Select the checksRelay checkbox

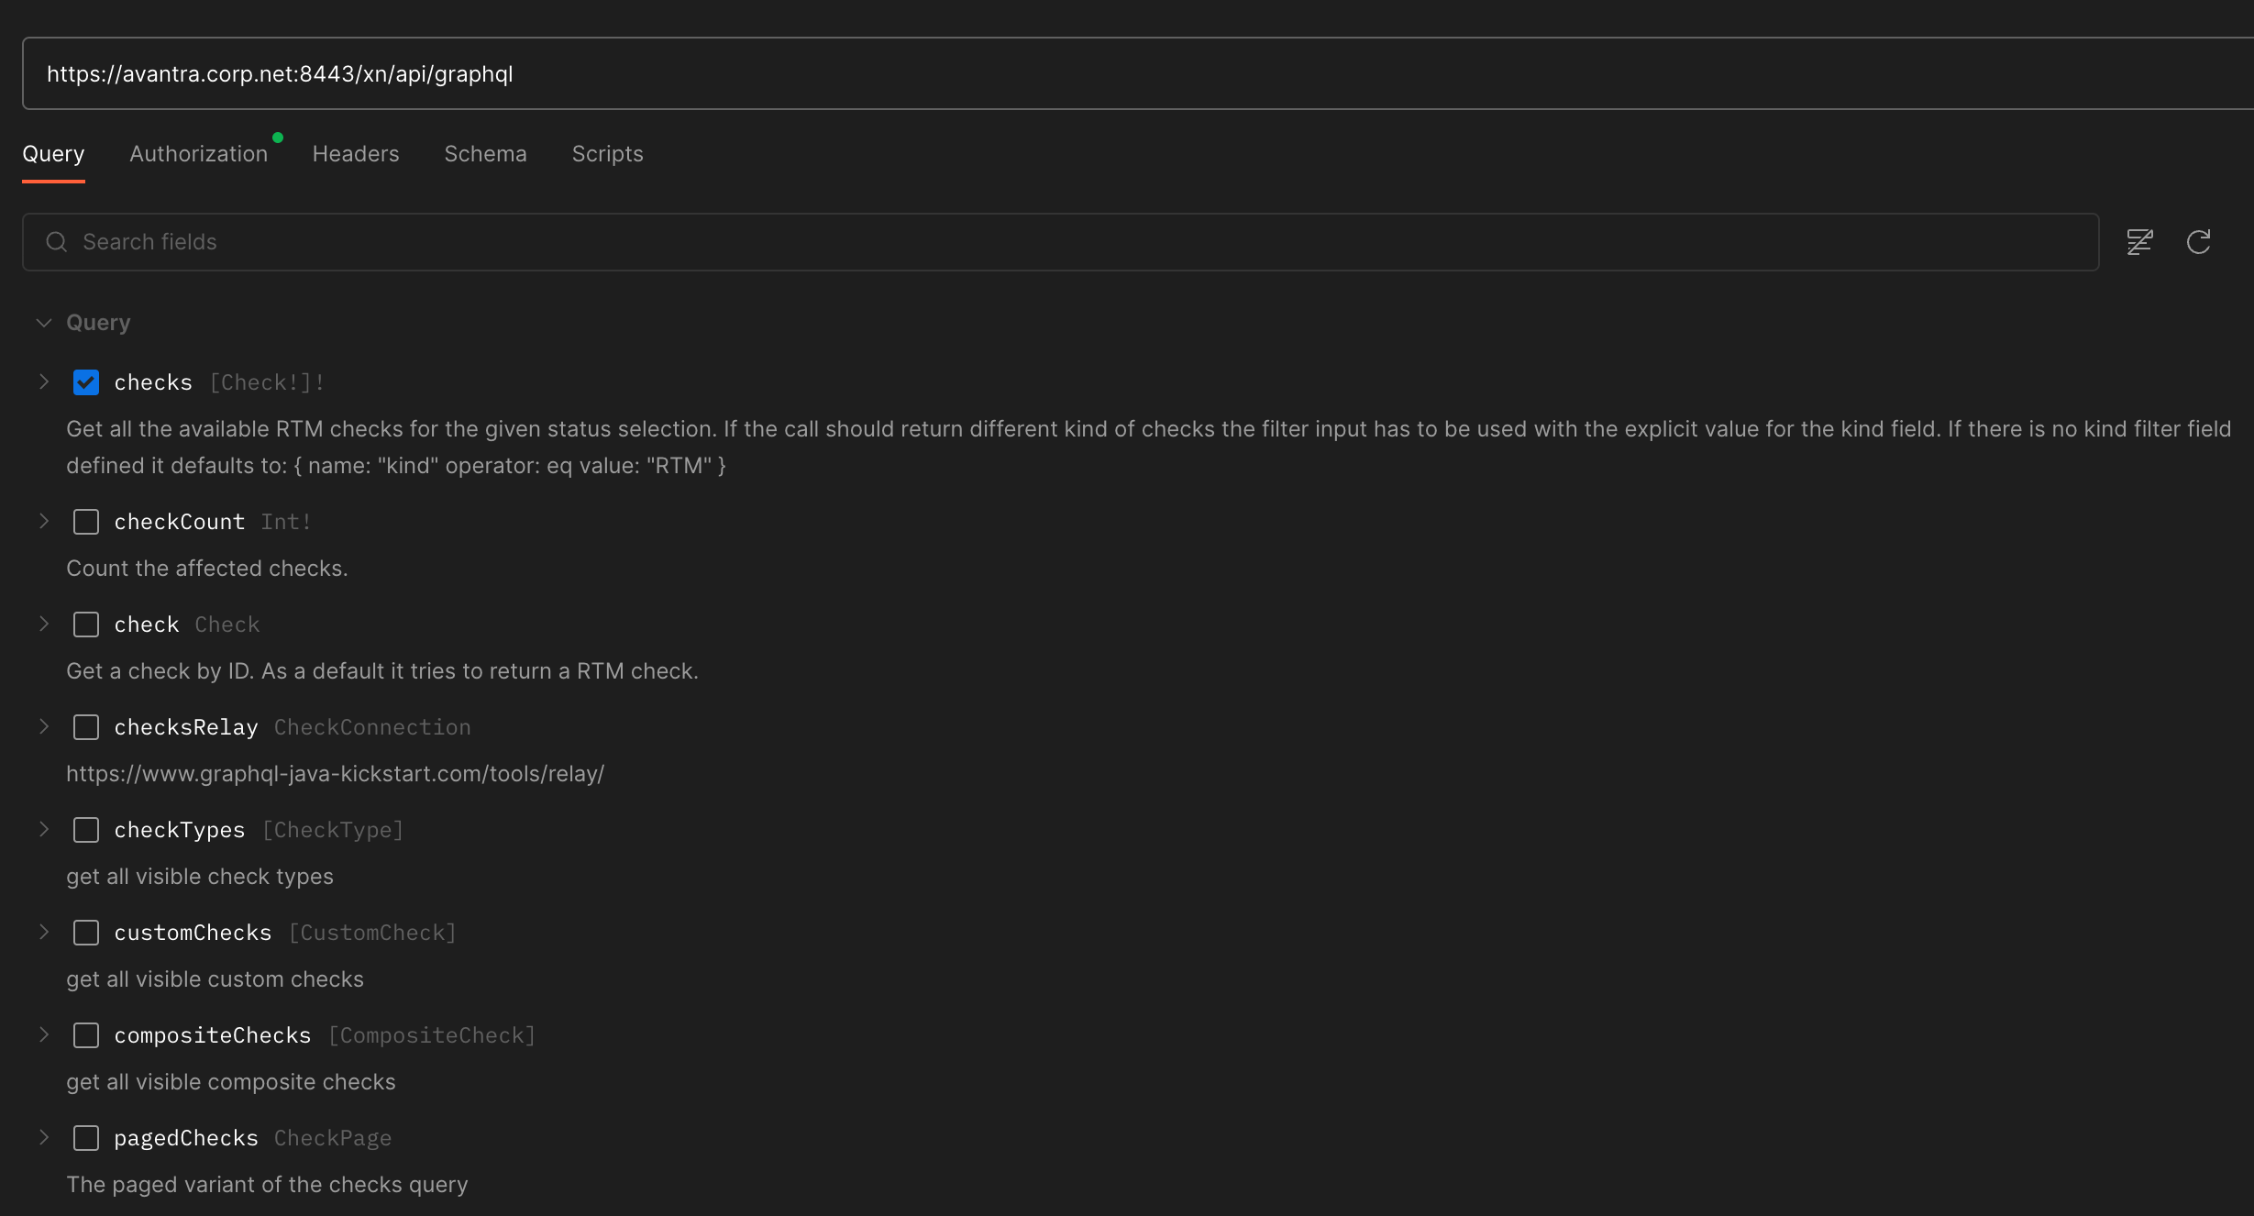86,727
